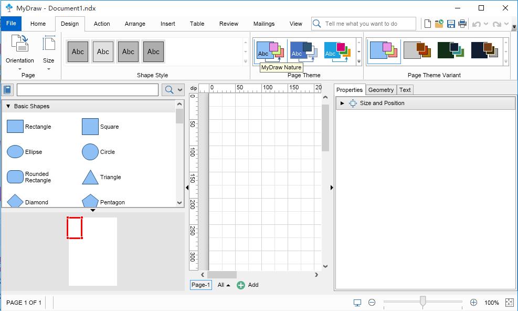Image resolution: width=518 pixels, height=311 pixels.
Task: Click the green Add page plus icon
Action: click(241, 285)
